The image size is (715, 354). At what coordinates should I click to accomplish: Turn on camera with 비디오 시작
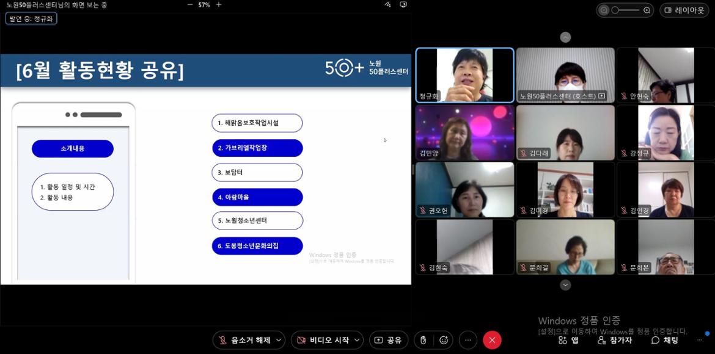[323, 340]
